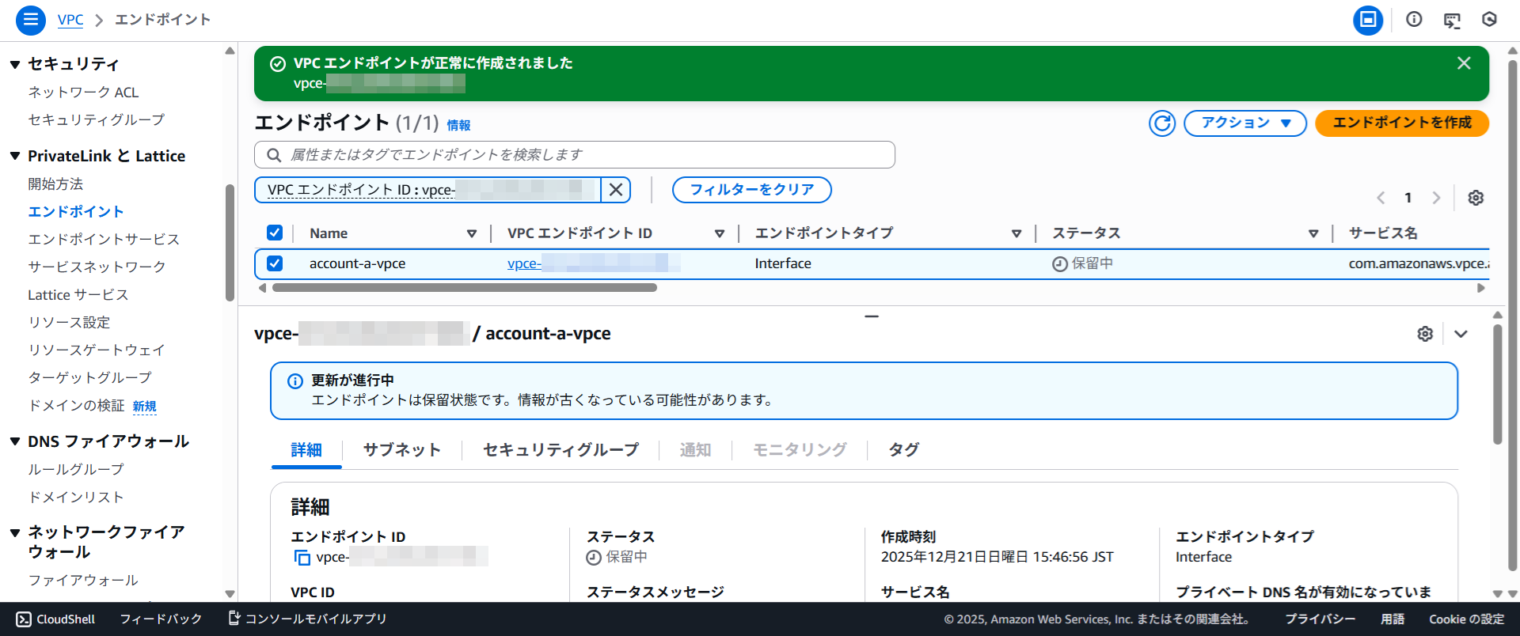The image size is (1520, 636).
Task: Remove the VPC endpoint ID filter token
Action: [615, 190]
